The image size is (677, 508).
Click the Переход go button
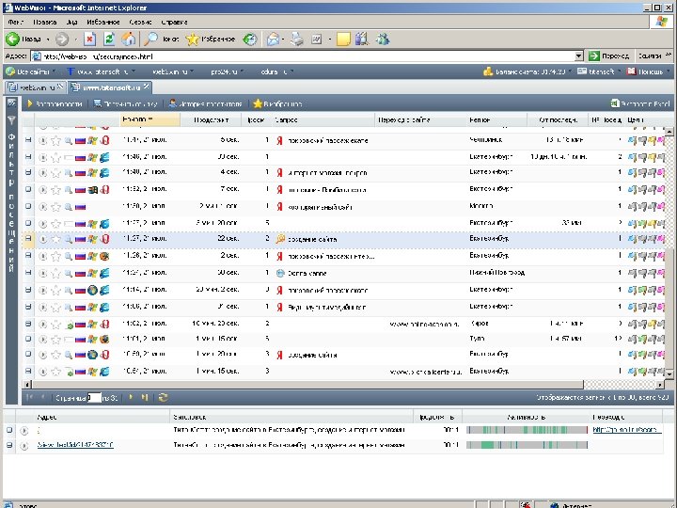coord(608,56)
